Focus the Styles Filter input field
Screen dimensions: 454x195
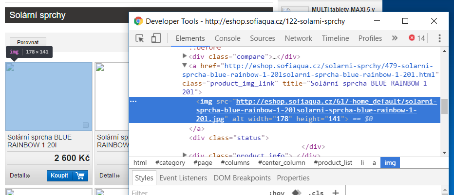(200, 193)
